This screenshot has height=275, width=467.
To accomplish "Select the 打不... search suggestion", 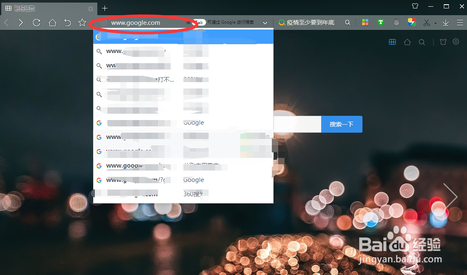I will (x=183, y=80).
